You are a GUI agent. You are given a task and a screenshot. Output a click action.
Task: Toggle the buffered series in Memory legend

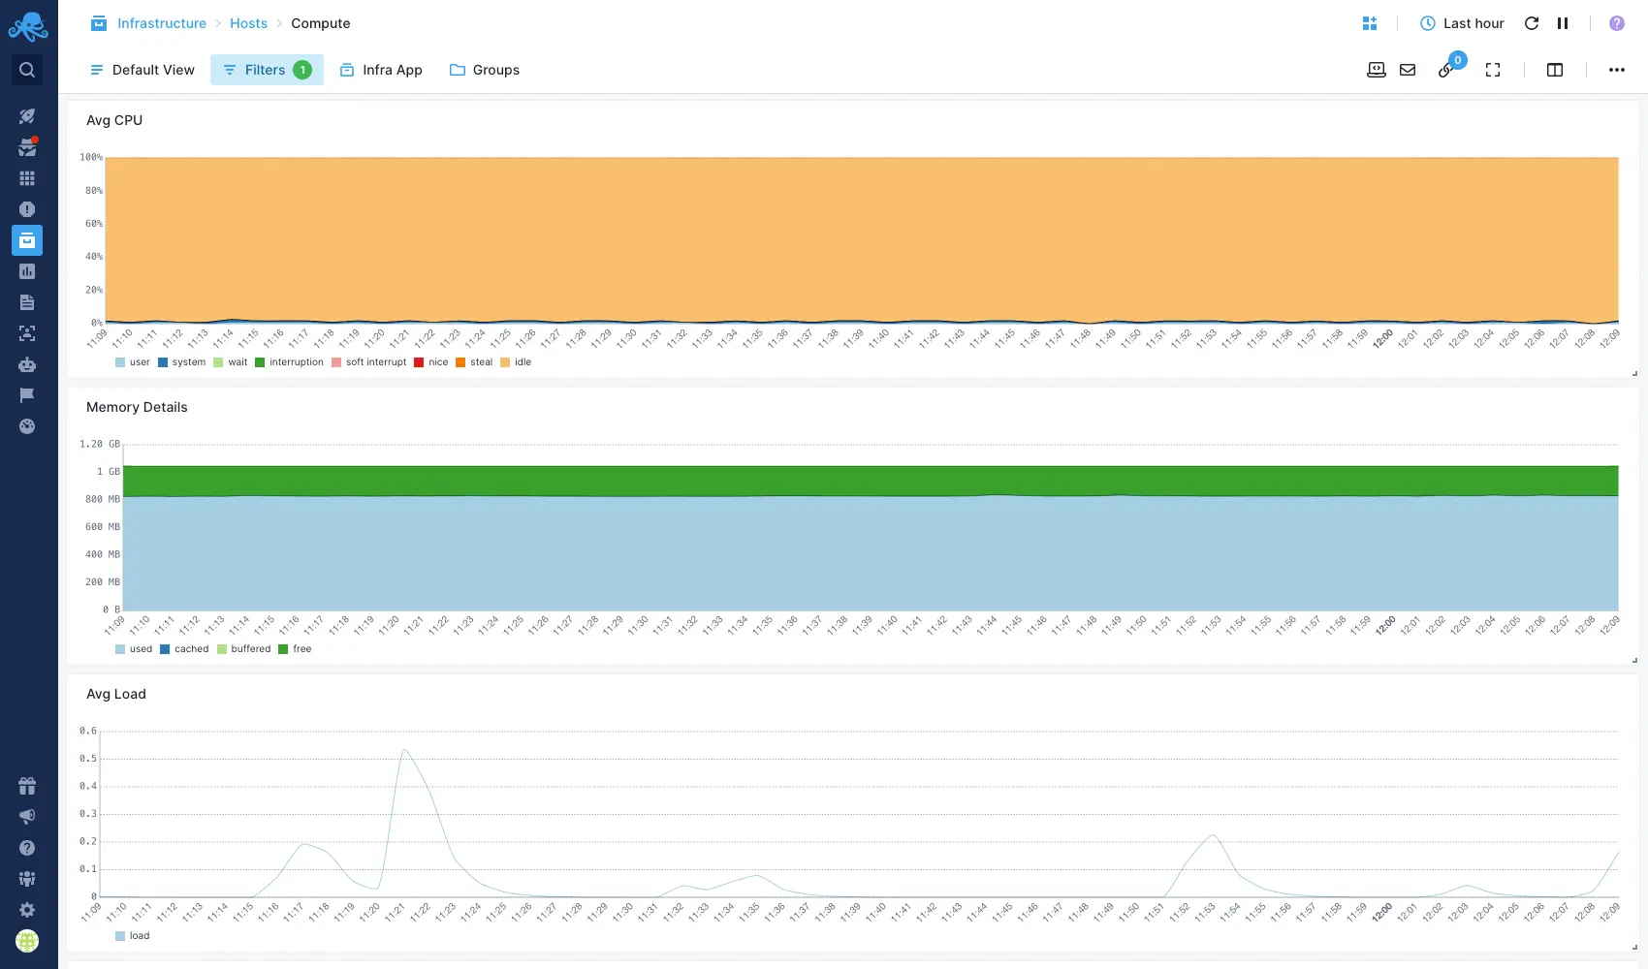pyautogui.click(x=244, y=649)
